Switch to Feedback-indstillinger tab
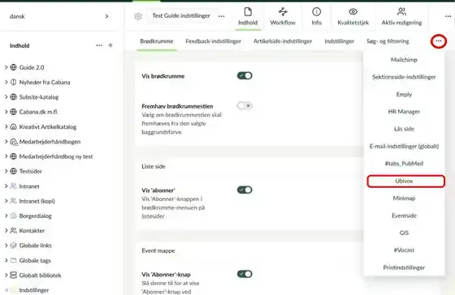455x295 pixels. click(213, 41)
